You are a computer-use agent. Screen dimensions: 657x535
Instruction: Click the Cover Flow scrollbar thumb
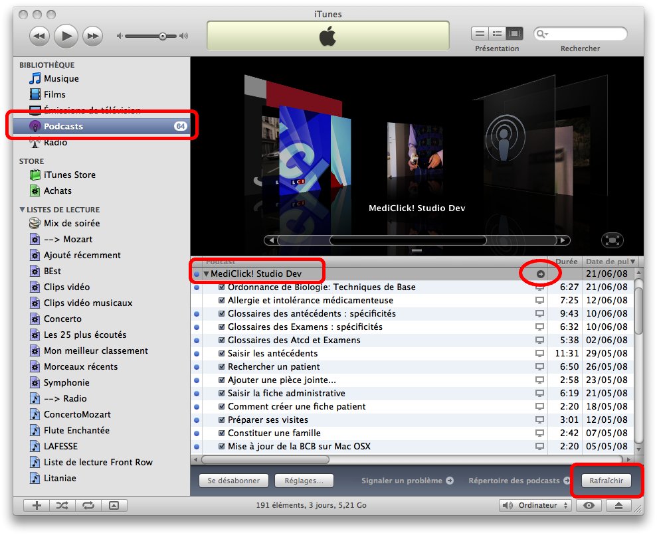coord(408,240)
